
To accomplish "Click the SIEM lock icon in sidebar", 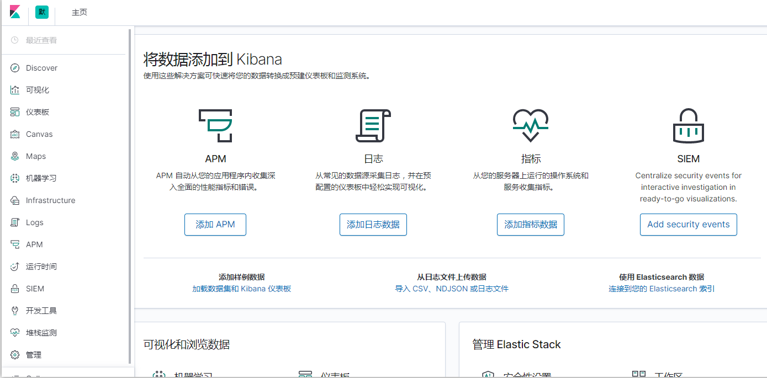I will click(15, 289).
